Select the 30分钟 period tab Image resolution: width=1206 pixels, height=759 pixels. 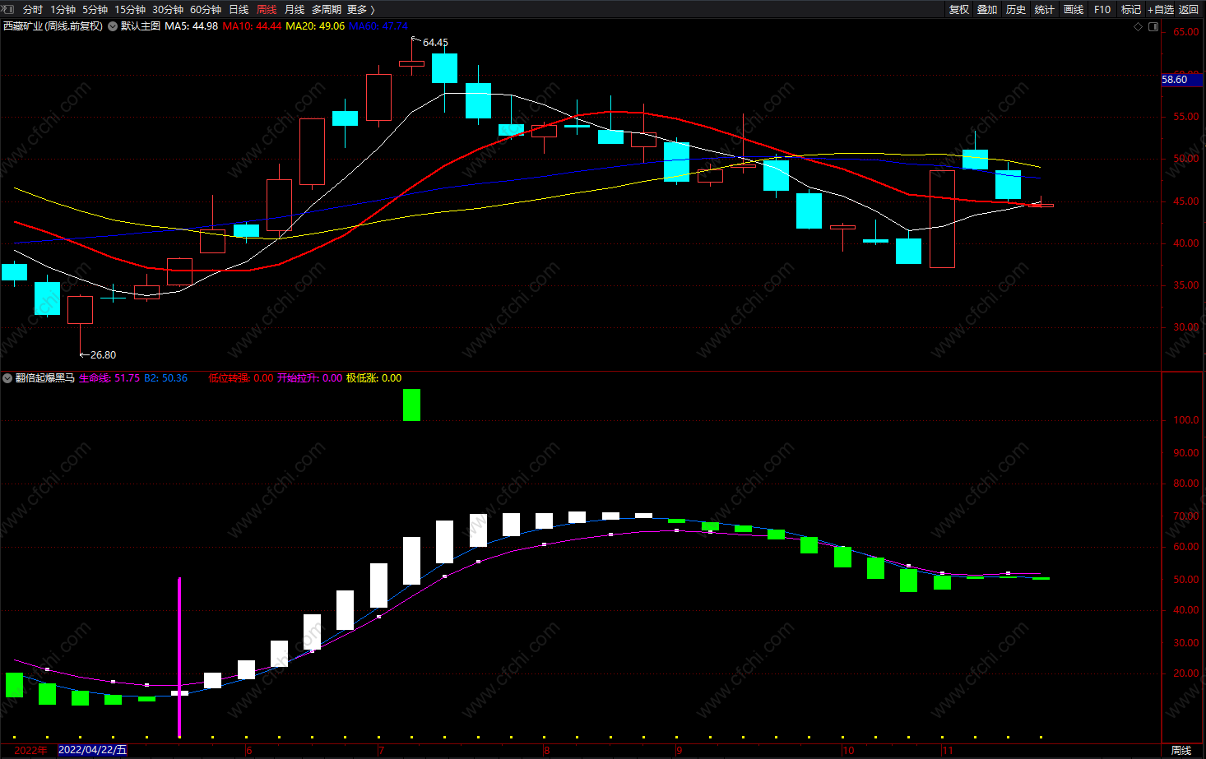point(168,10)
